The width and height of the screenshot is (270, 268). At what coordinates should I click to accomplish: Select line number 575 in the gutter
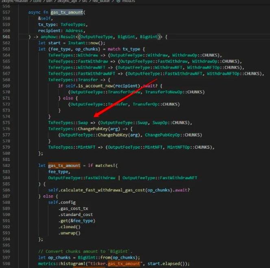(6, 123)
